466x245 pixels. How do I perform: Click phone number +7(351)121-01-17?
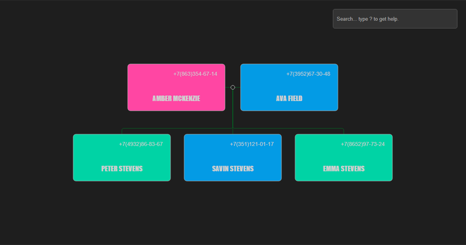click(252, 144)
